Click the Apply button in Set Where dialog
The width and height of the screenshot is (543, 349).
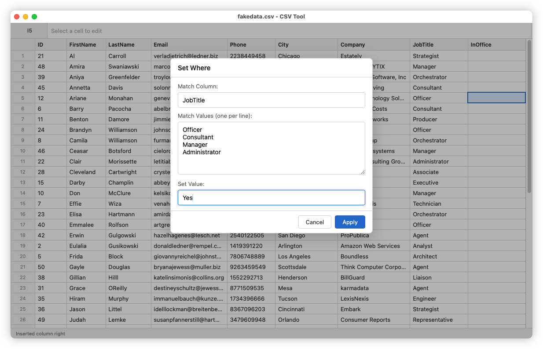point(350,222)
